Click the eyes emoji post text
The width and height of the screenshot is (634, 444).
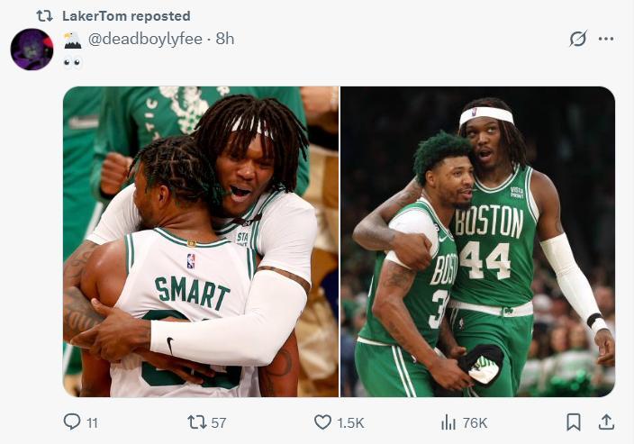[x=72, y=62]
